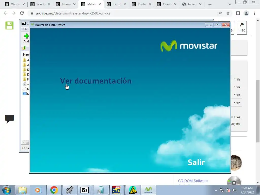Click the up-folder icon in 7-Zip window
The height and width of the screenshot is (195, 260).
point(24,48)
